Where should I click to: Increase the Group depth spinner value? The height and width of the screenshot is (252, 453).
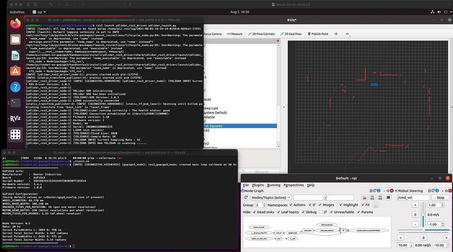tap(264, 203)
